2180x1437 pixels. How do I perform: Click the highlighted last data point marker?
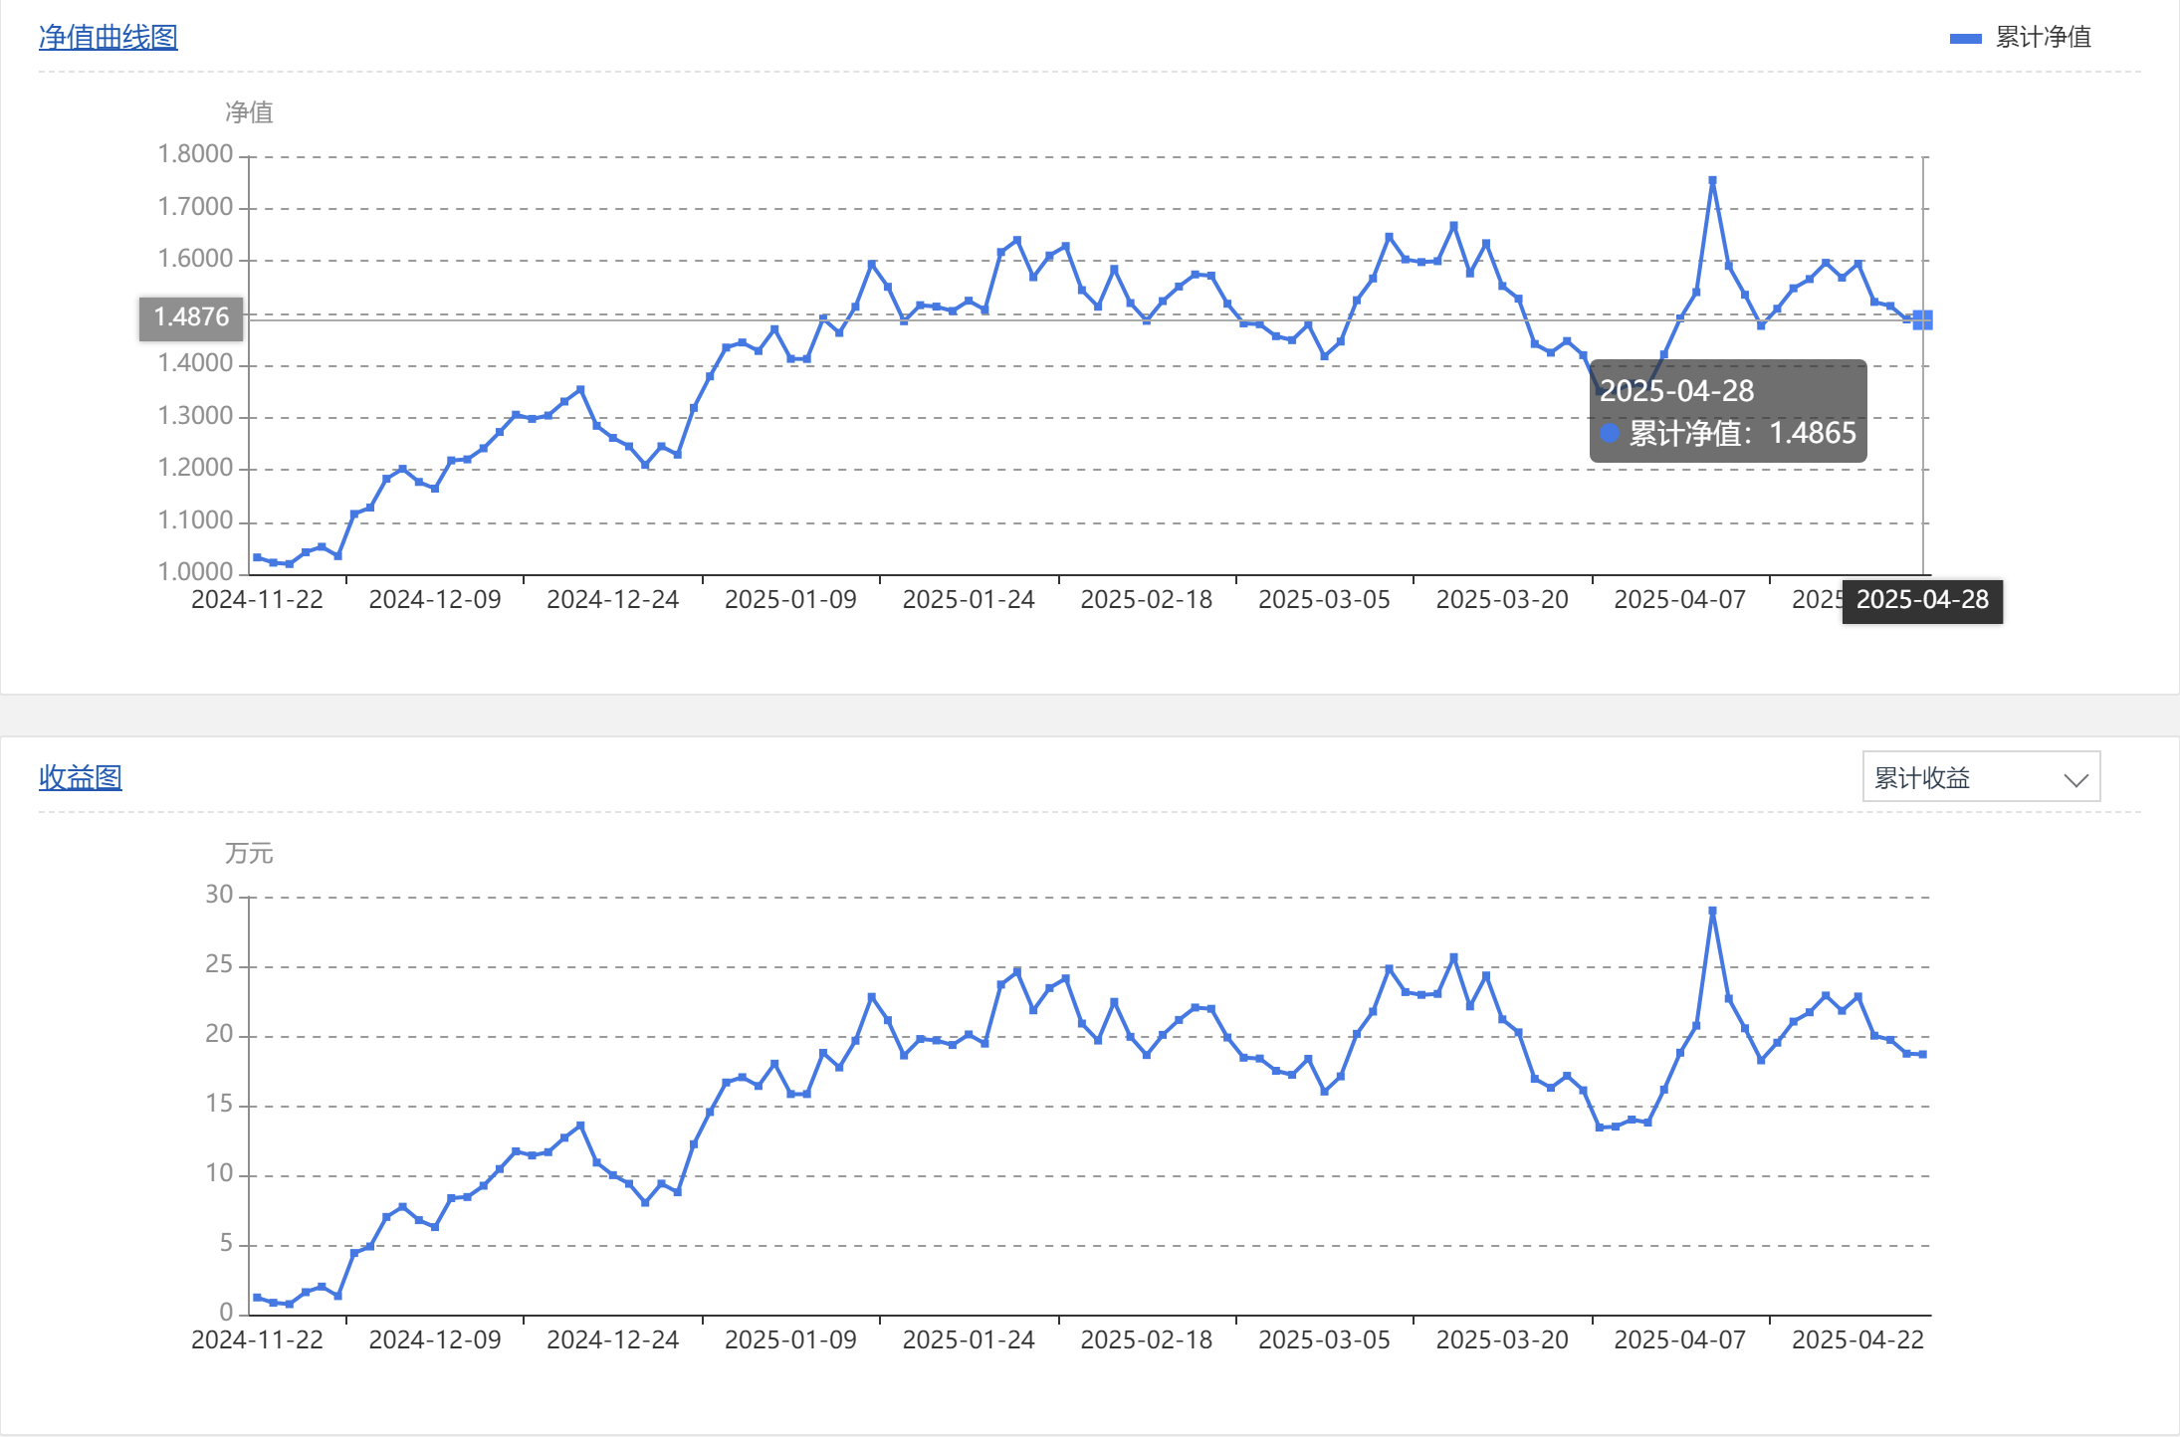tap(1922, 319)
